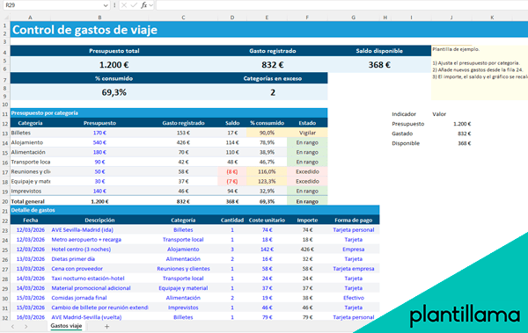Select the Disponible label in side table
528x333 pixels.
[406, 143]
